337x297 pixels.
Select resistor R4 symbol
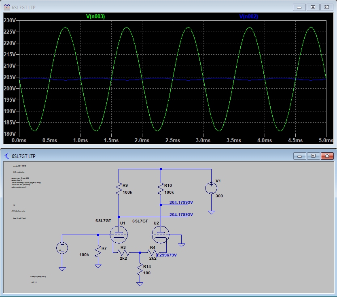pyautogui.click(x=153, y=253)
